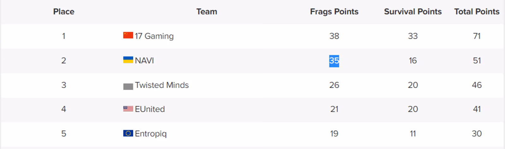Sort by the Place column header
Viewport: 505px width, 149px height.
tap(64, 12)
